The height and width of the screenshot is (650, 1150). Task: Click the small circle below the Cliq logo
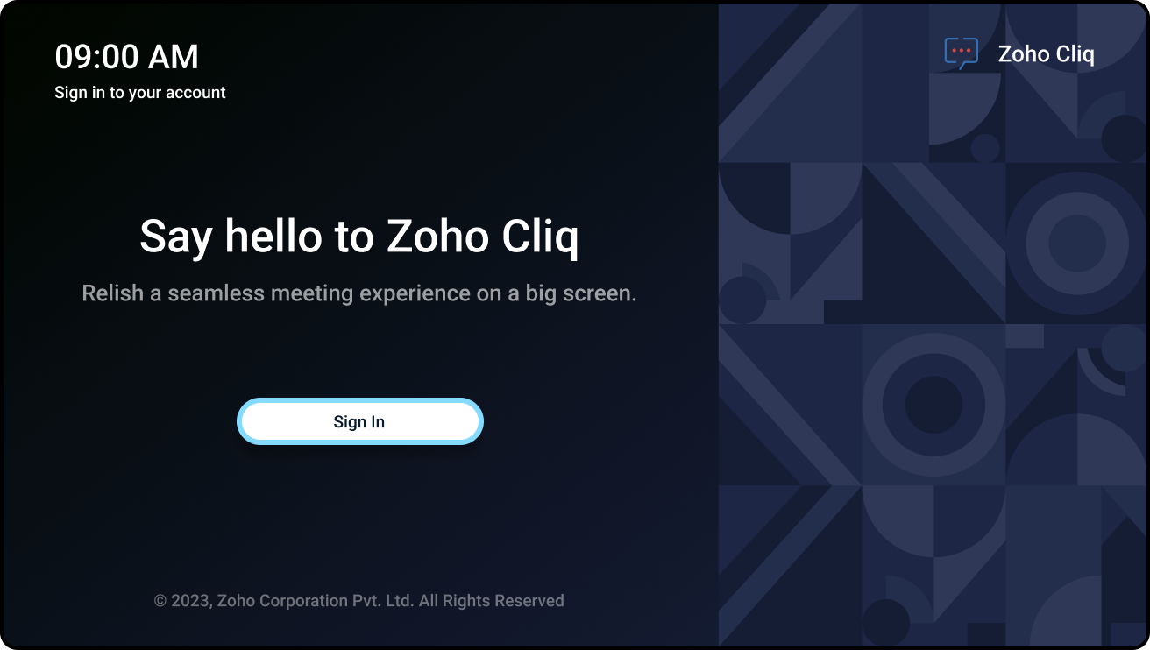[985, 147]
